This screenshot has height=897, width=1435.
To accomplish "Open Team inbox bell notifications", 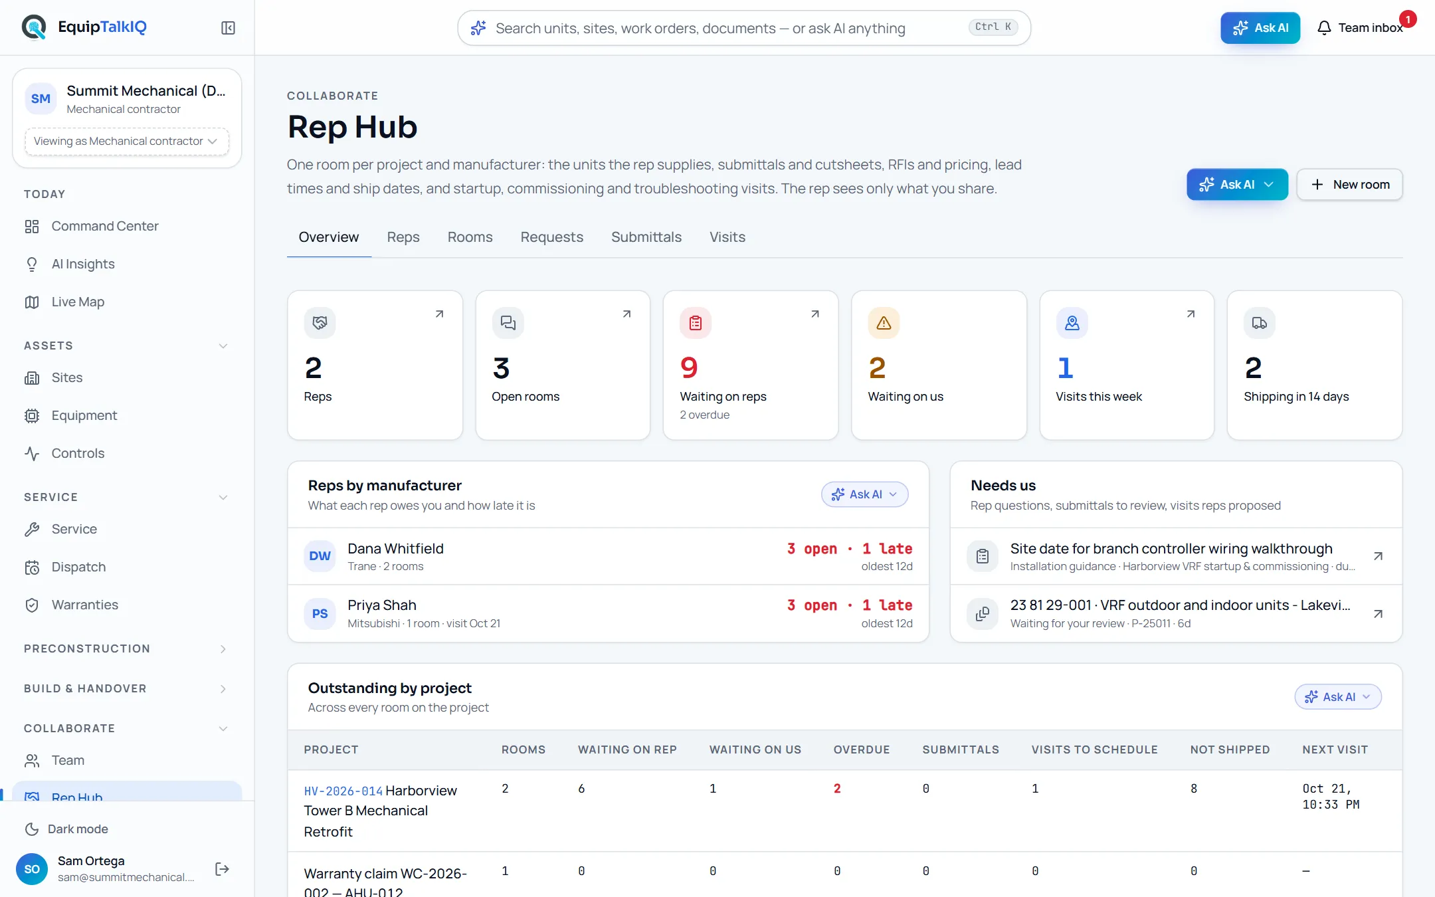I will click(x=1362, y=28).
